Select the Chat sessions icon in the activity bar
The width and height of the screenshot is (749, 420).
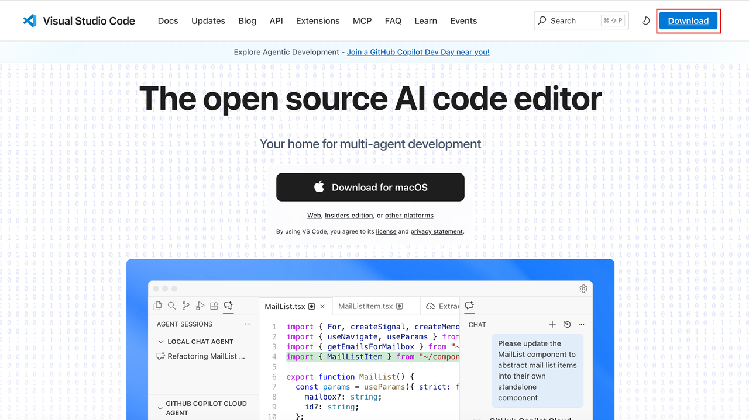(228, 306)
